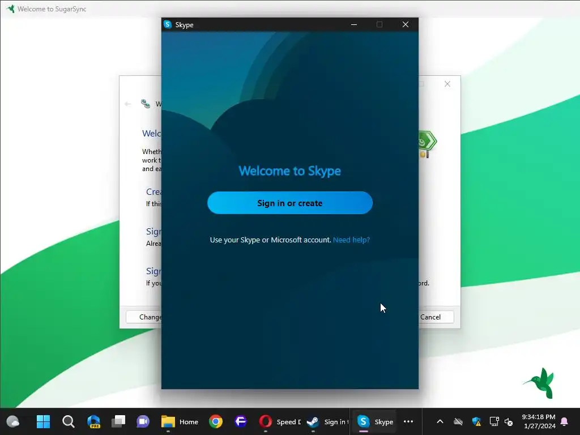The height and width of the screenshot is (435, 580).
Task: Click the Skype taskbar button
Action: pos(375,421)
